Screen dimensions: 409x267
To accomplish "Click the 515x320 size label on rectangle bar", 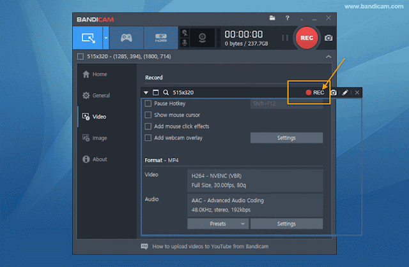I will coord(183,92).
